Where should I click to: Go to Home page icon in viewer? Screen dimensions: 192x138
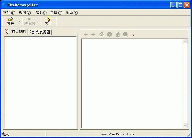coord(101,35)
